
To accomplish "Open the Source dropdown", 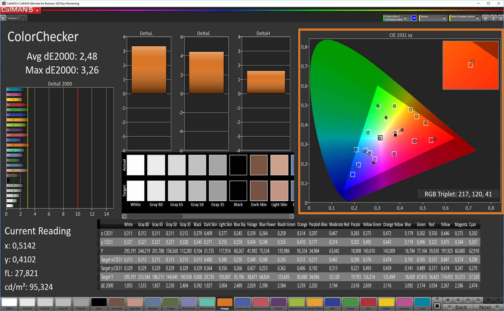I will coord(444,18).
